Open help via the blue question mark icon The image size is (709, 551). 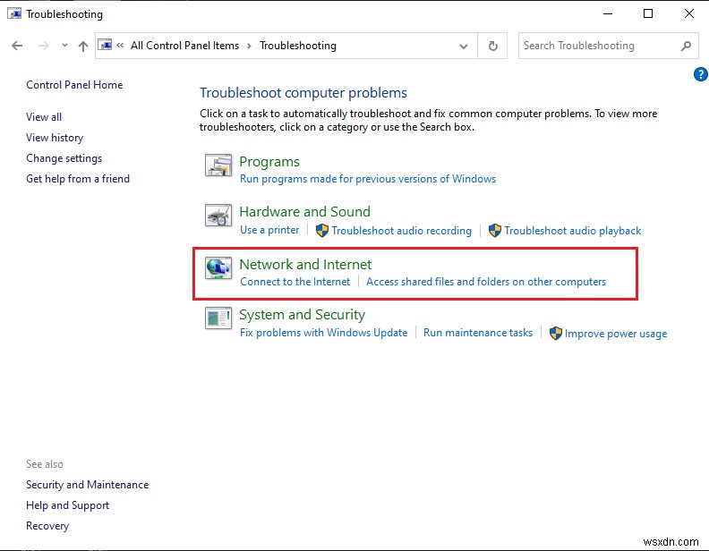coord(700,74)
